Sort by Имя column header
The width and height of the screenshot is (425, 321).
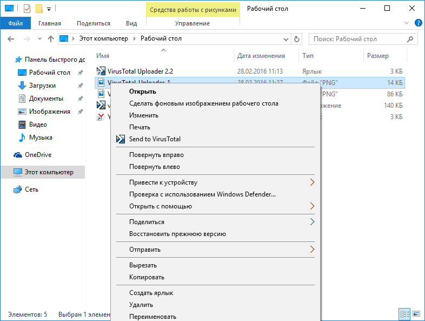tap(103, 56)
